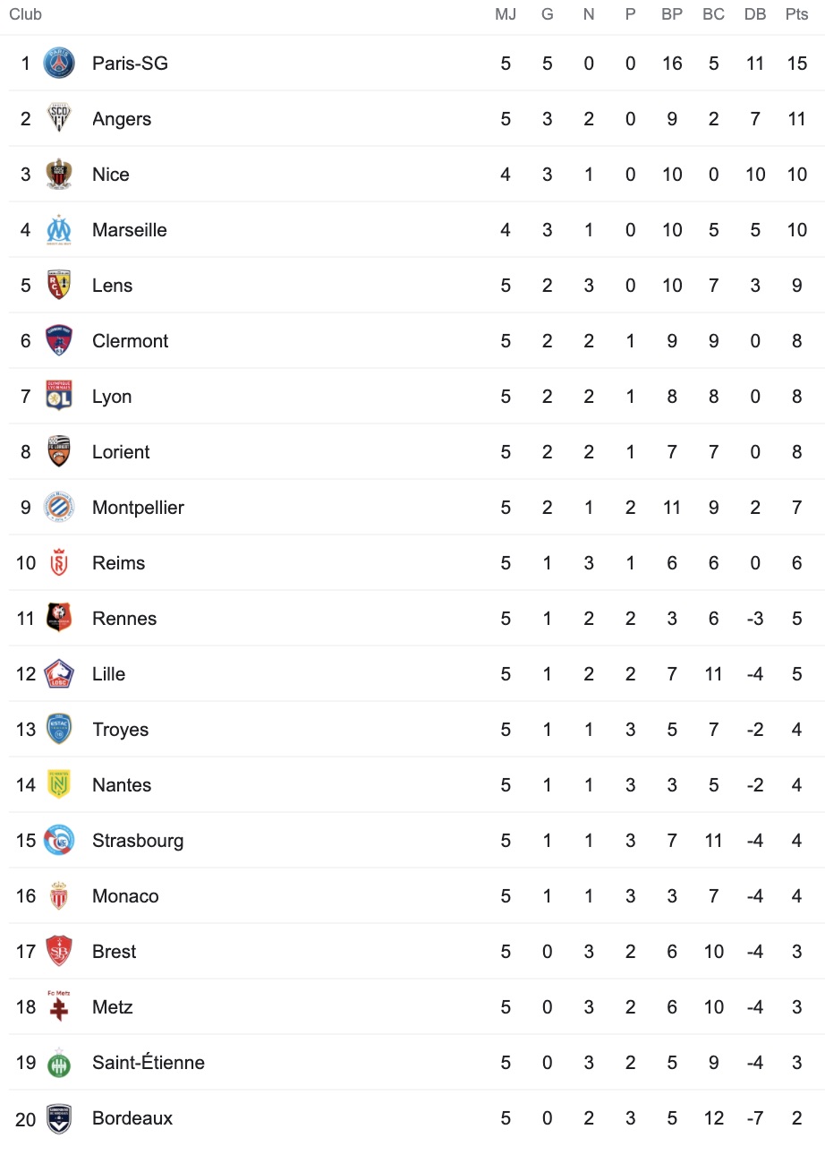This screenshot has width=825, height=1155.
Task: Click the Angers club crest
Action: point(59,119)
